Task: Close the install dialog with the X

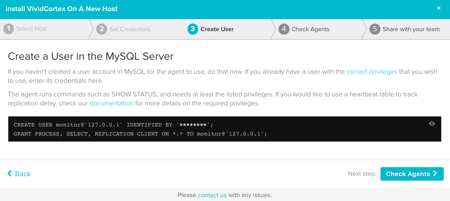Action: coord(439,8)
